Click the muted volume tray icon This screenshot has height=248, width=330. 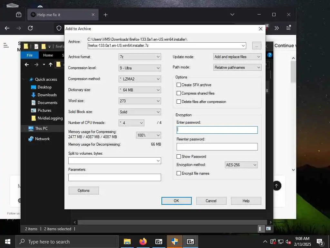[x=288, y=242]
